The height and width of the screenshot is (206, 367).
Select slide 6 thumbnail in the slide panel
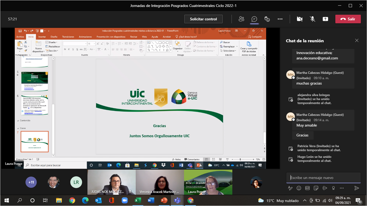tap(35, 105)
